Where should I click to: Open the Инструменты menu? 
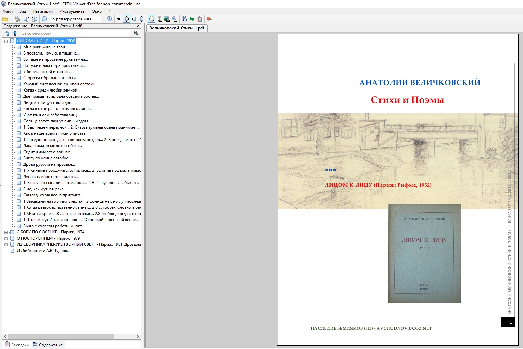pyautogui.click(x=72, y=11)
